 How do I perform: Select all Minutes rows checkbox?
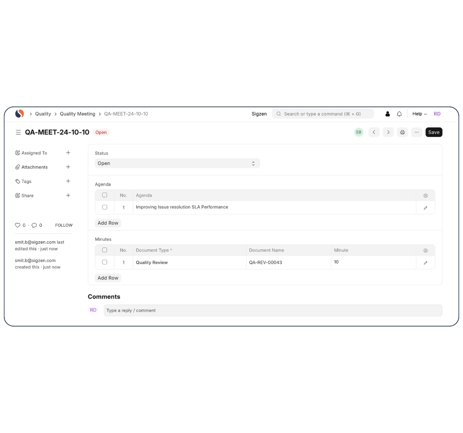coord(105,250)
